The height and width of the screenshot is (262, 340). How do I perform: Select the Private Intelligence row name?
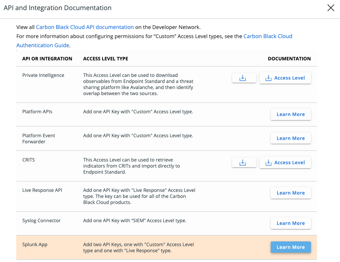pos(43,75)
